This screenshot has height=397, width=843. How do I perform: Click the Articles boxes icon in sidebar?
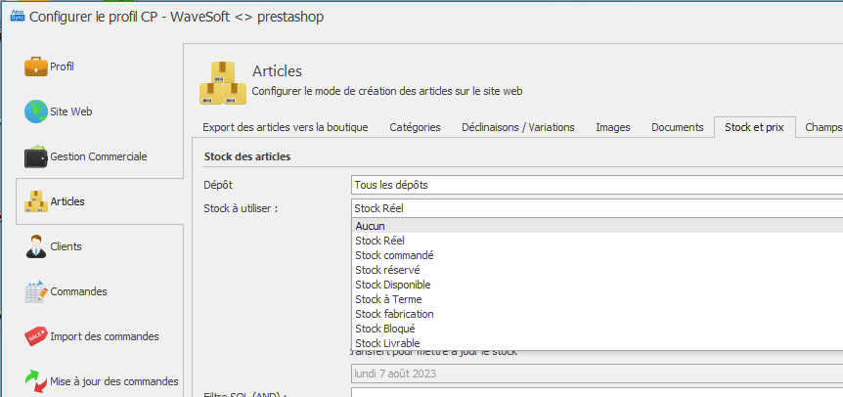tap(36, 201)
